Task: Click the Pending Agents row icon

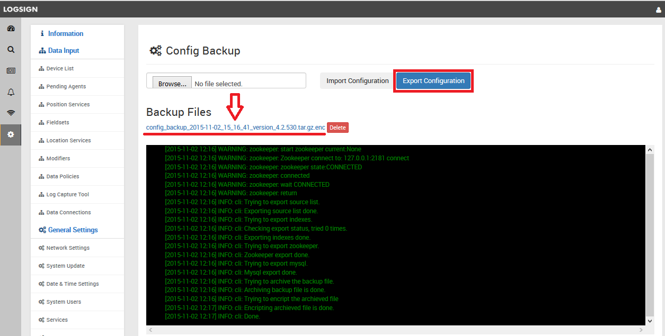Action: [x=41, y=87]
